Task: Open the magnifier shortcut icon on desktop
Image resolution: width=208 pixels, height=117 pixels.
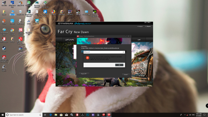Action: [x=20, y=22]
